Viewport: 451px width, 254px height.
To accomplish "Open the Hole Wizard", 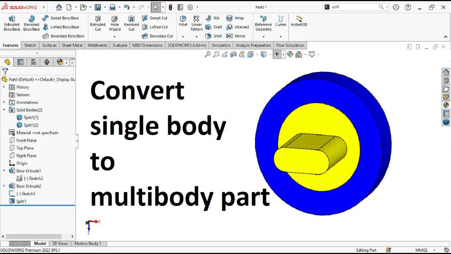I will pyautogui.click(x=115, y=23).
